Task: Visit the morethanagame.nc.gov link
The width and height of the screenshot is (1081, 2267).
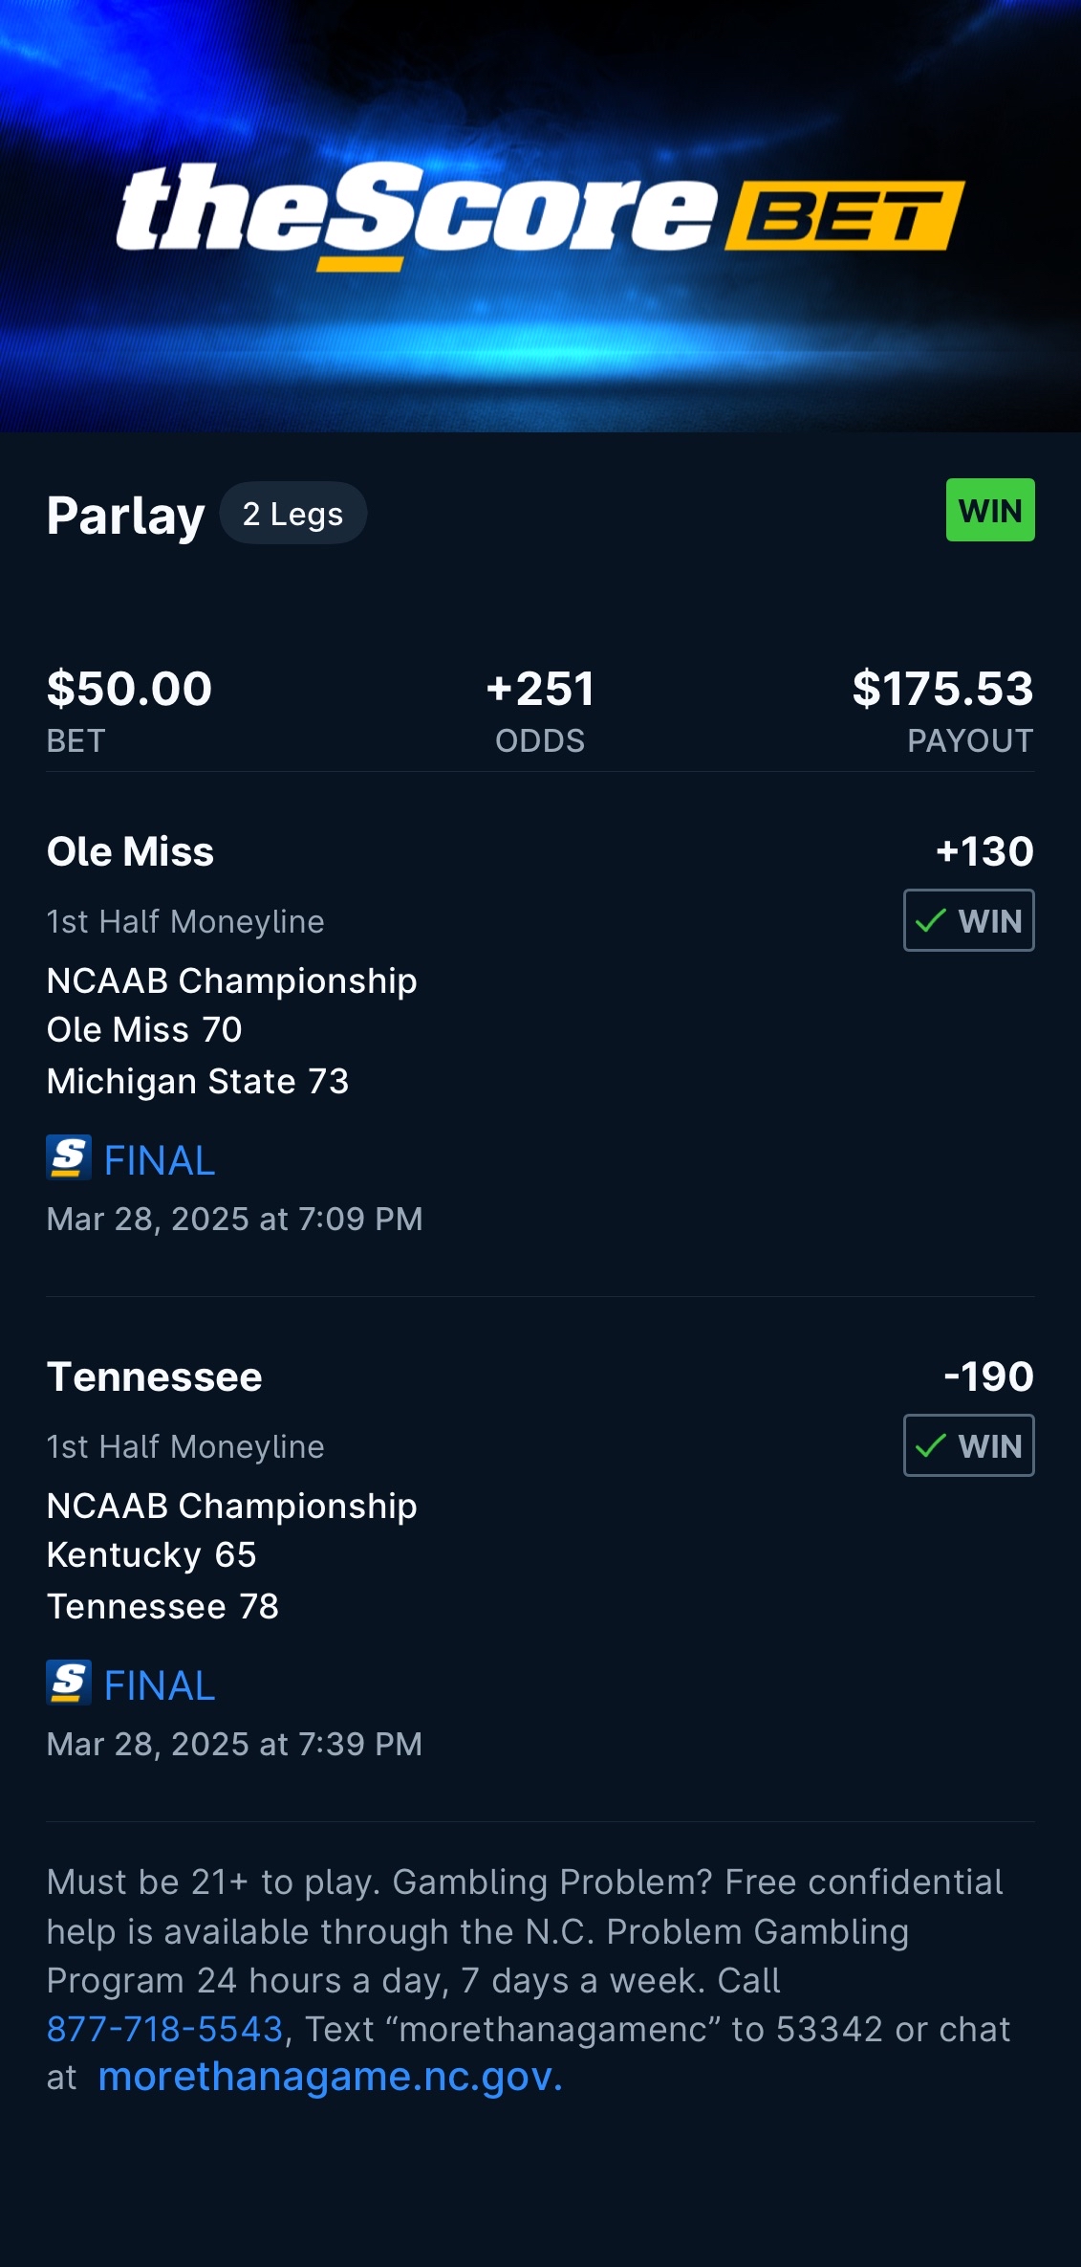Action: tap(330, 2077)
